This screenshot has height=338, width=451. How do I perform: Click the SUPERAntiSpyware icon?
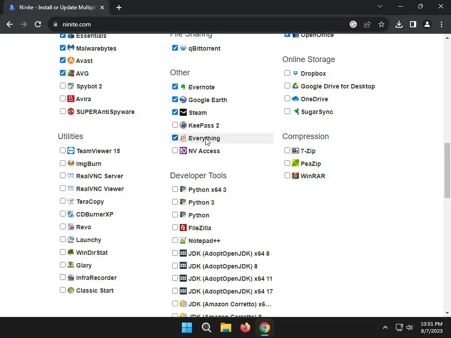pyautogui.click(x=71, y=111)
